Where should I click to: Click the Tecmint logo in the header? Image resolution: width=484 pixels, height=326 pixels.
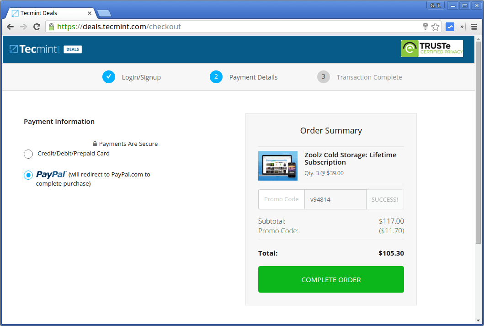coord(34,49)
